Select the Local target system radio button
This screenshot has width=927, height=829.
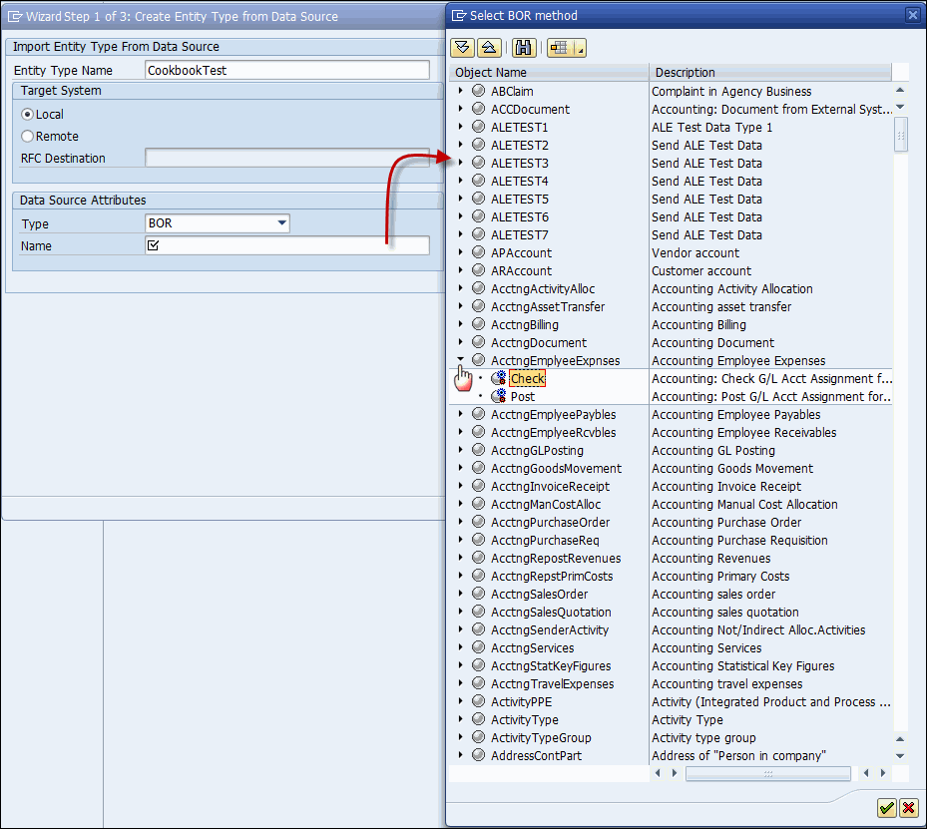[x=28, y=115]
